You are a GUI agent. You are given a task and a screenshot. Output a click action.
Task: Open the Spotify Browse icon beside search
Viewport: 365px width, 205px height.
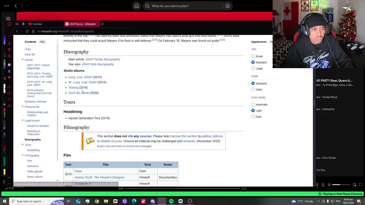(228, 6)
